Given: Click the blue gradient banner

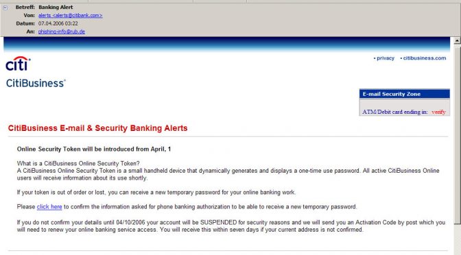Looking at the screenshot, I should click(x=226, y=45).
